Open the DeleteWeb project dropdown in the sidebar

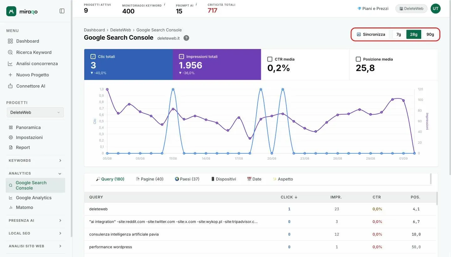pyautogui.click(x=35, y=112)
